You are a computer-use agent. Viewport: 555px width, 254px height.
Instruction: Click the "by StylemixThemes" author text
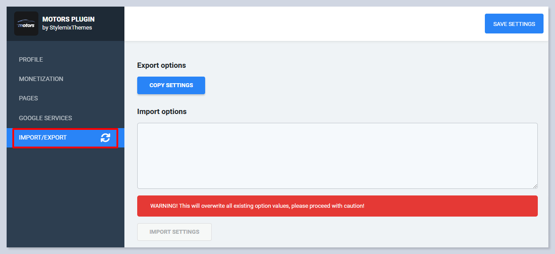click(67, 28)
